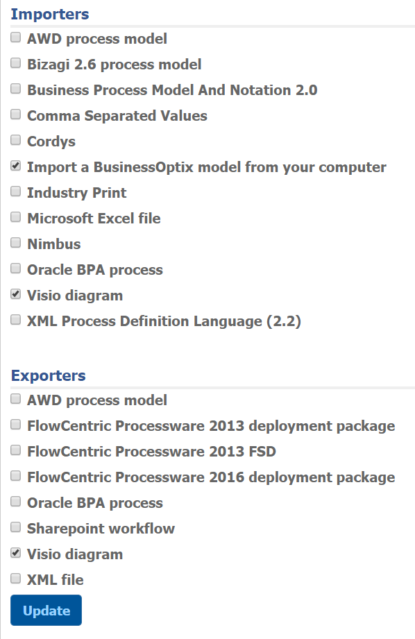Disable the Visio diagram importer
415x639 pixels.
coord(15,294)
